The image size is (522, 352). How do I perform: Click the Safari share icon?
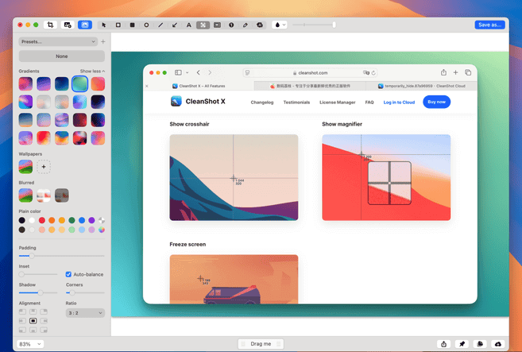click(443, 72)
